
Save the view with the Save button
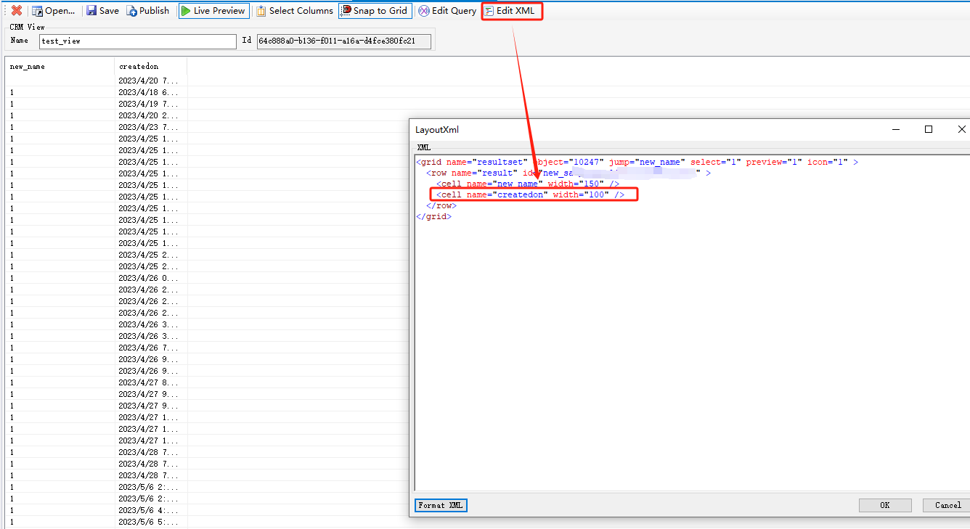click(102, 11)
